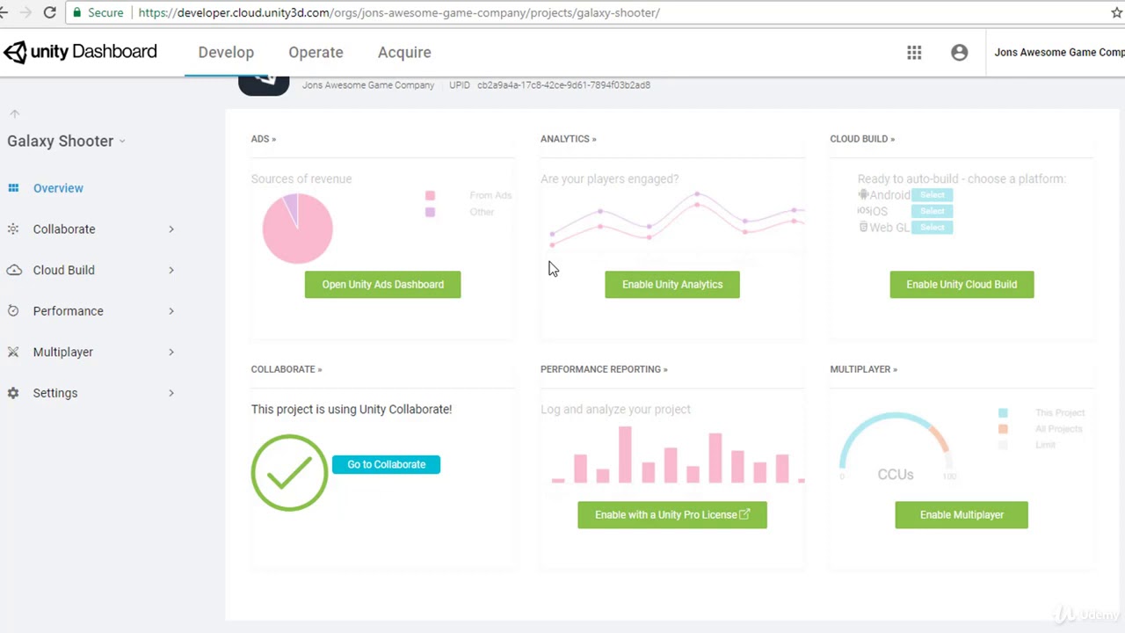1125x633 pixels.
Task: Click the Overview grid icon
Action: 13,188
